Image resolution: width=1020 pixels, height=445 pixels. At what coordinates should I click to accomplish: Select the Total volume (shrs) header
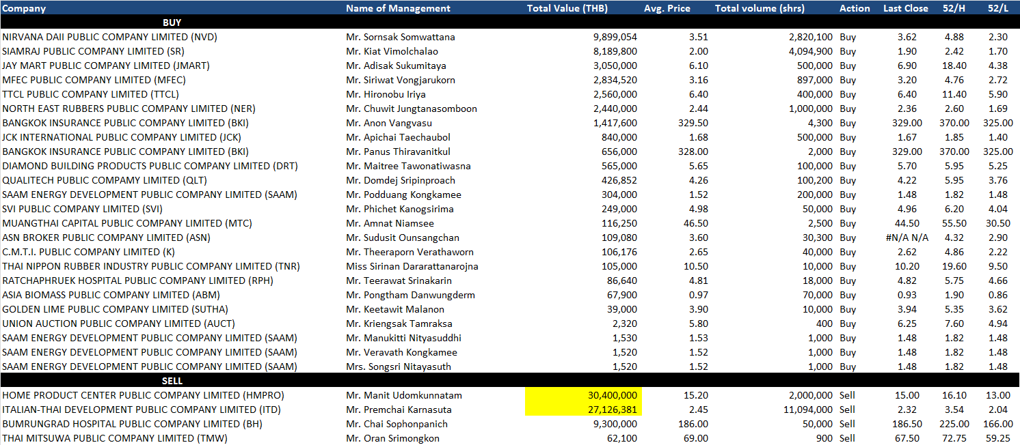[760, 8]
